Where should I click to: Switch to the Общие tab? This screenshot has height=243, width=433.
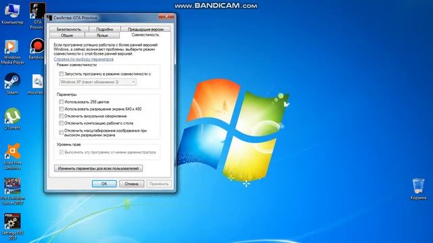pos(67,35)
